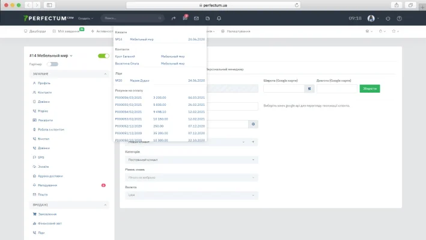Click the power logout icon
This screenshot has width=426, height=240.
pyautogui.click(x=388, y=18)
